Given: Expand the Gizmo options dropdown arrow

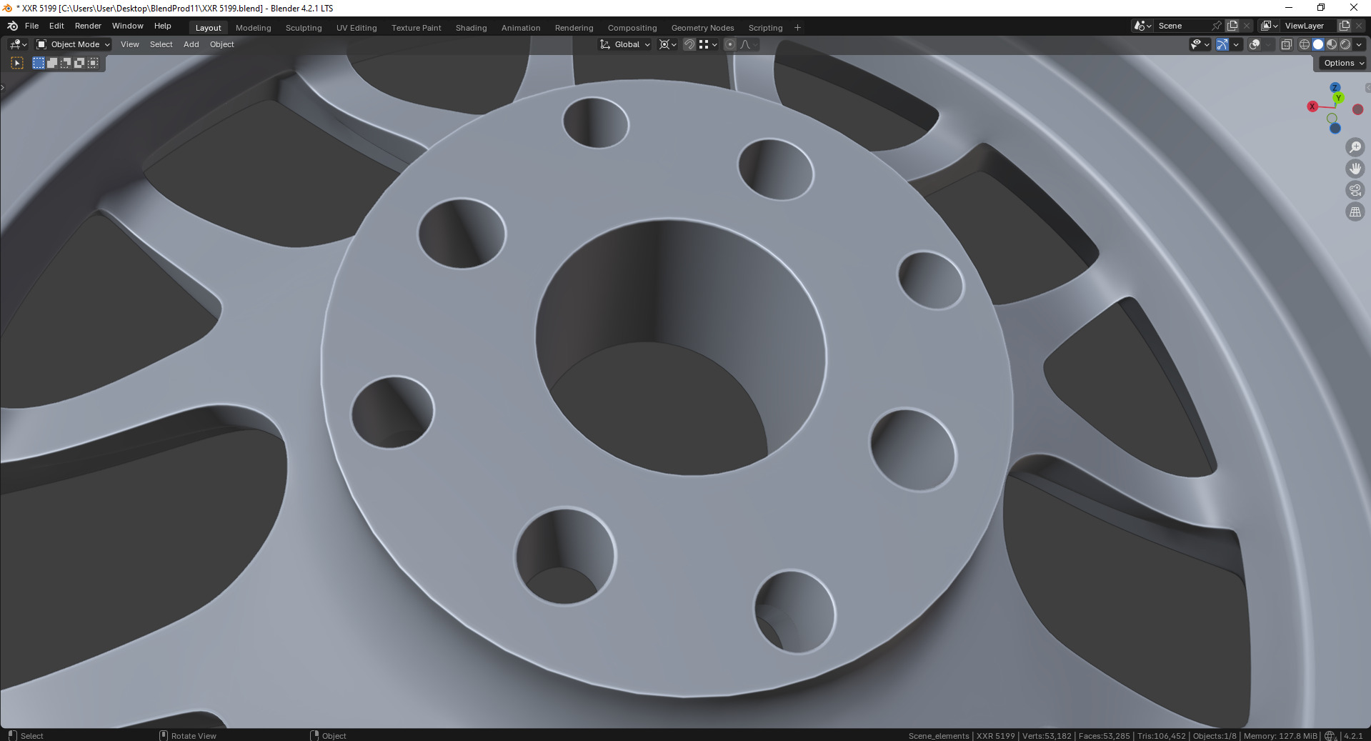Looking at the screenshot, I should click(x=1236, y=44).
